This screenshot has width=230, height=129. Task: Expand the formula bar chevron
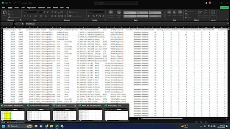[228, 24]
